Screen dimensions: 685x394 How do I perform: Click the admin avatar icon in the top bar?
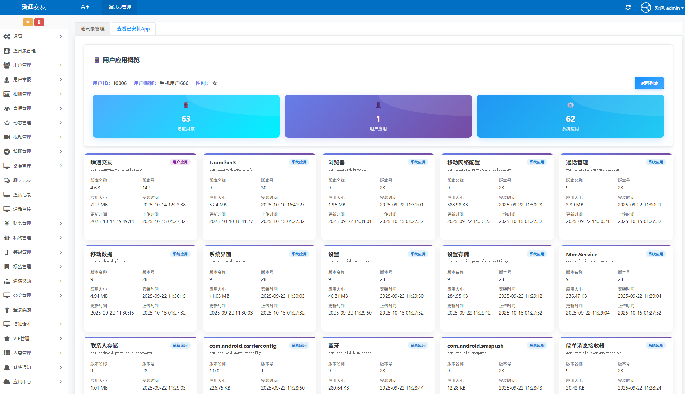point(646,7)
